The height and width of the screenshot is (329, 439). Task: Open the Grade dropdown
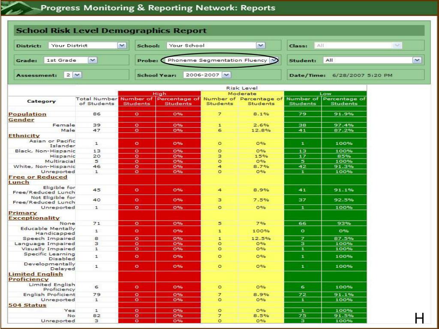coord(70,60)
